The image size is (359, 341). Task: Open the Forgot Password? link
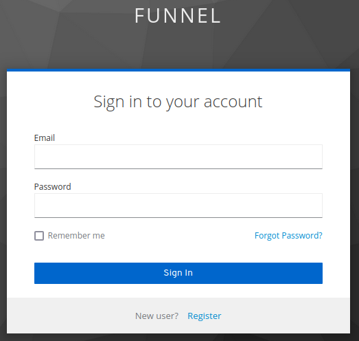[288, 236]
